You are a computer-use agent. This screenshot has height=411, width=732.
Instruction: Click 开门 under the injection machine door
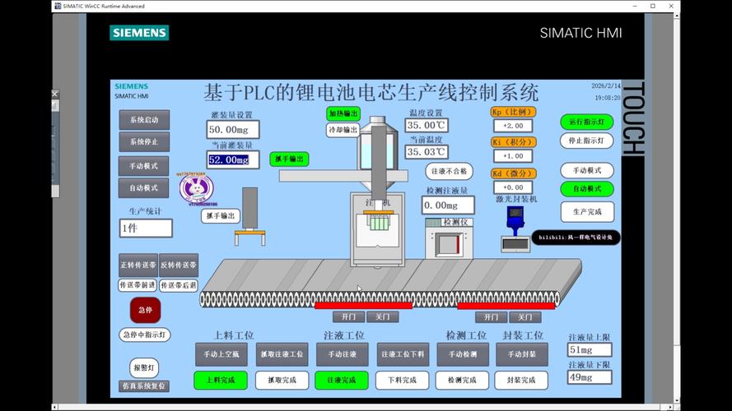[x=349, y=316]
